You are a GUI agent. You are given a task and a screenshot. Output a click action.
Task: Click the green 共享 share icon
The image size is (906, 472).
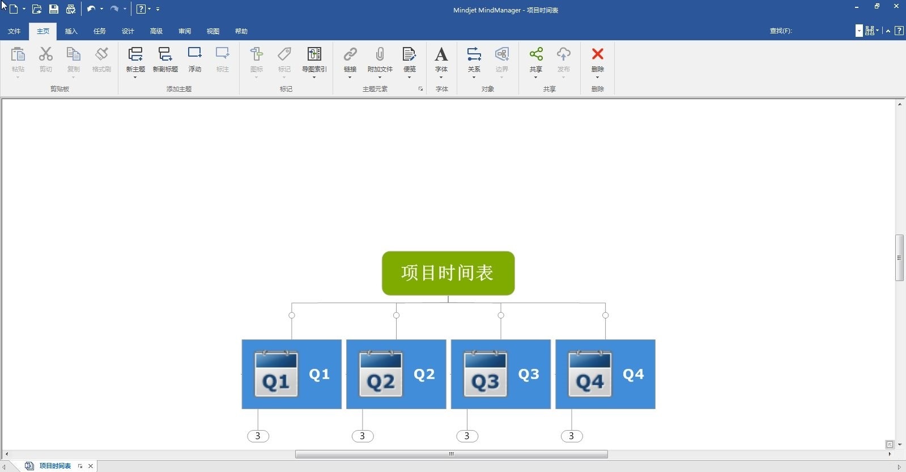coord(536,54)
